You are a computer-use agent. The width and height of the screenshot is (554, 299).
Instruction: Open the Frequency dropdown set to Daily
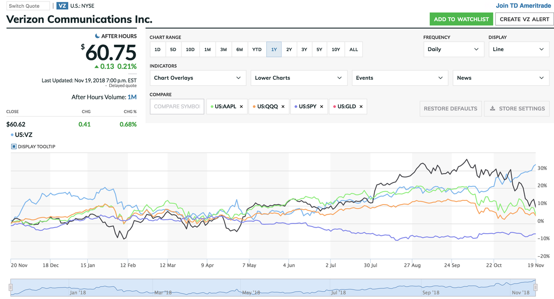tap(453, 49)
